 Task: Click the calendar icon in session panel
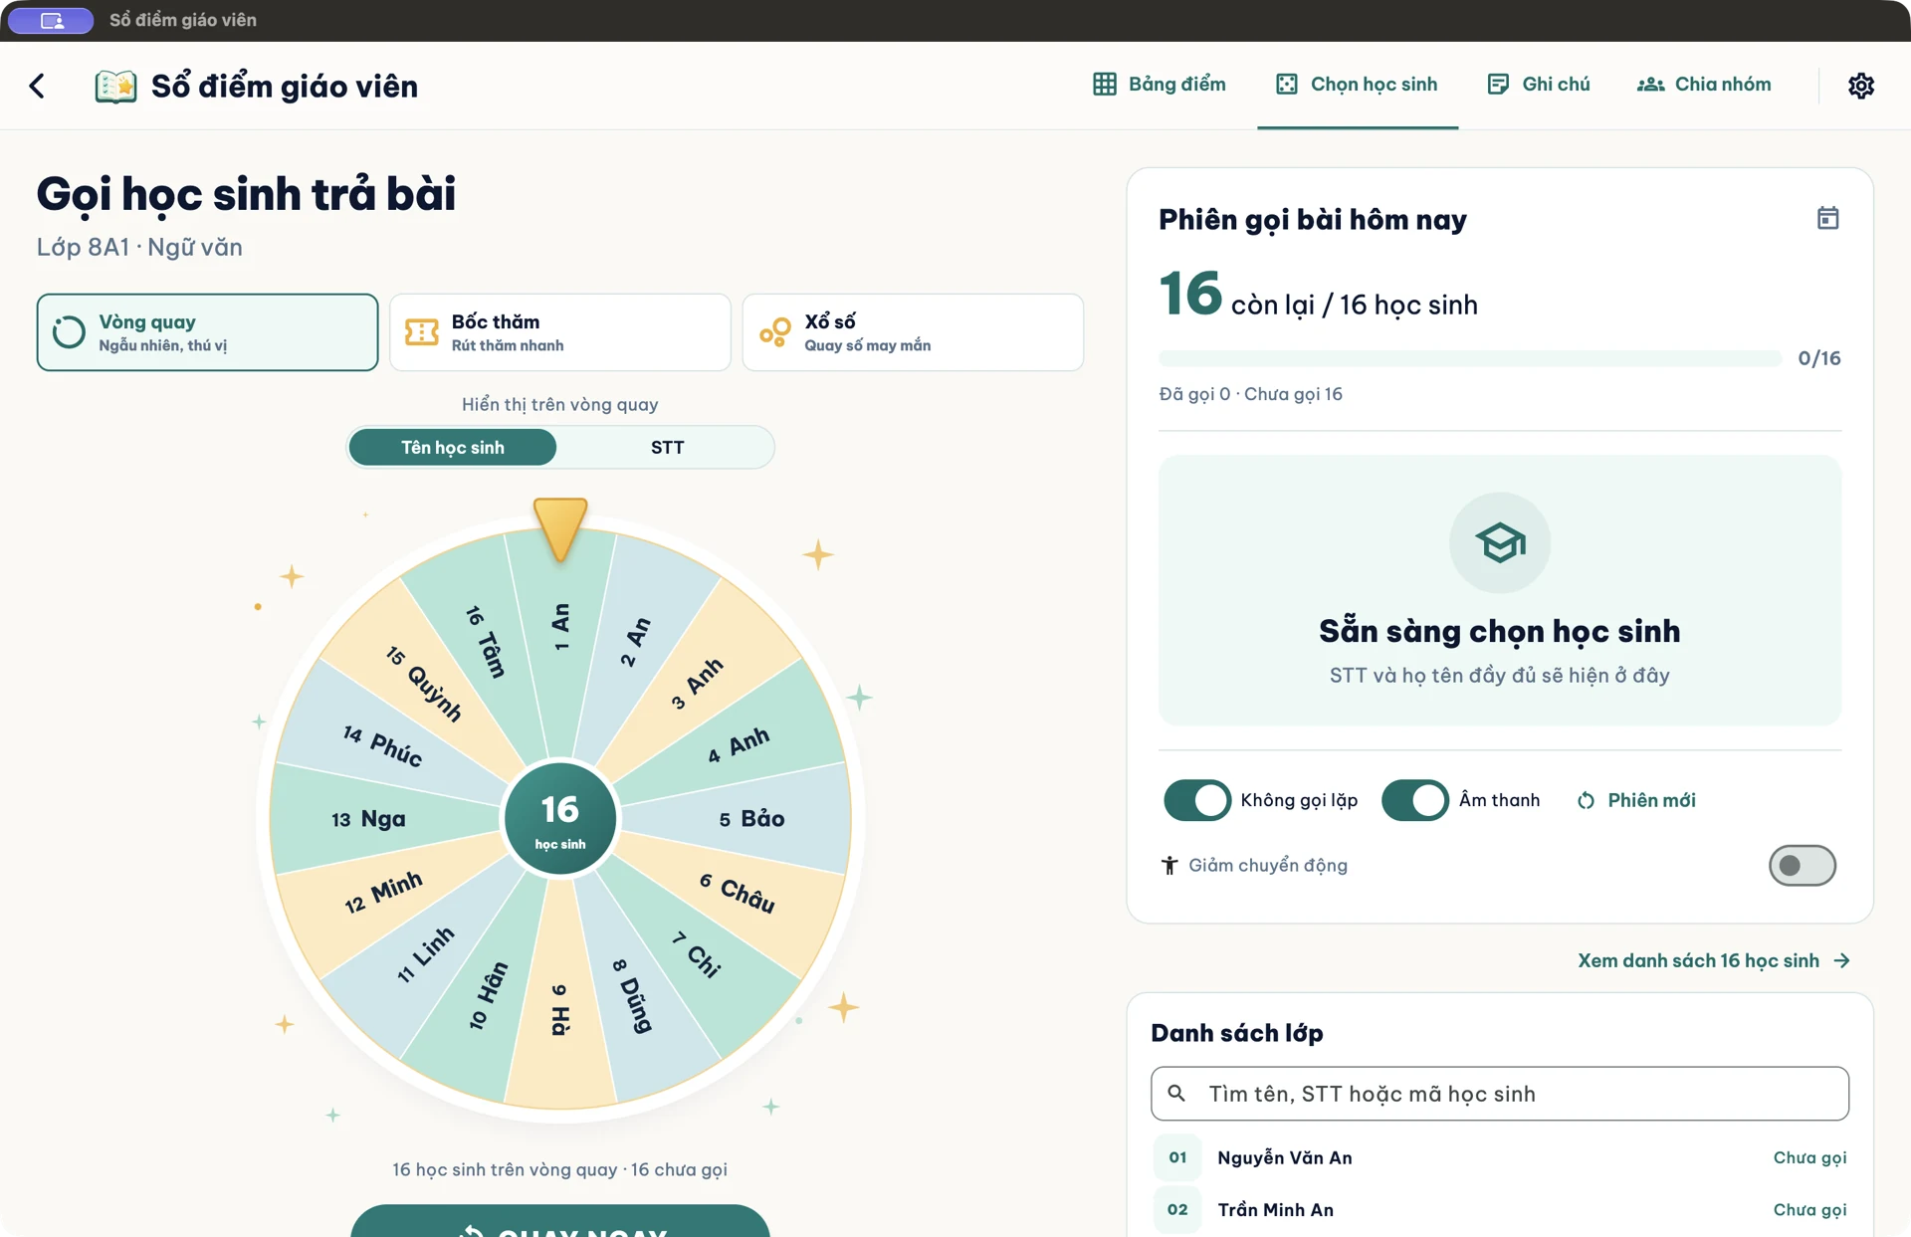[1827, 218]
